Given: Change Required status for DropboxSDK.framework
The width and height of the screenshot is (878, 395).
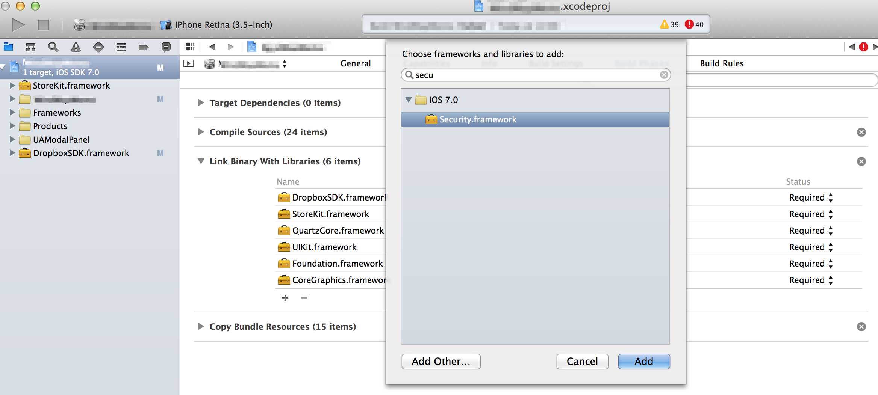Looking at the screenshot, I should click(x=811, y=197).
